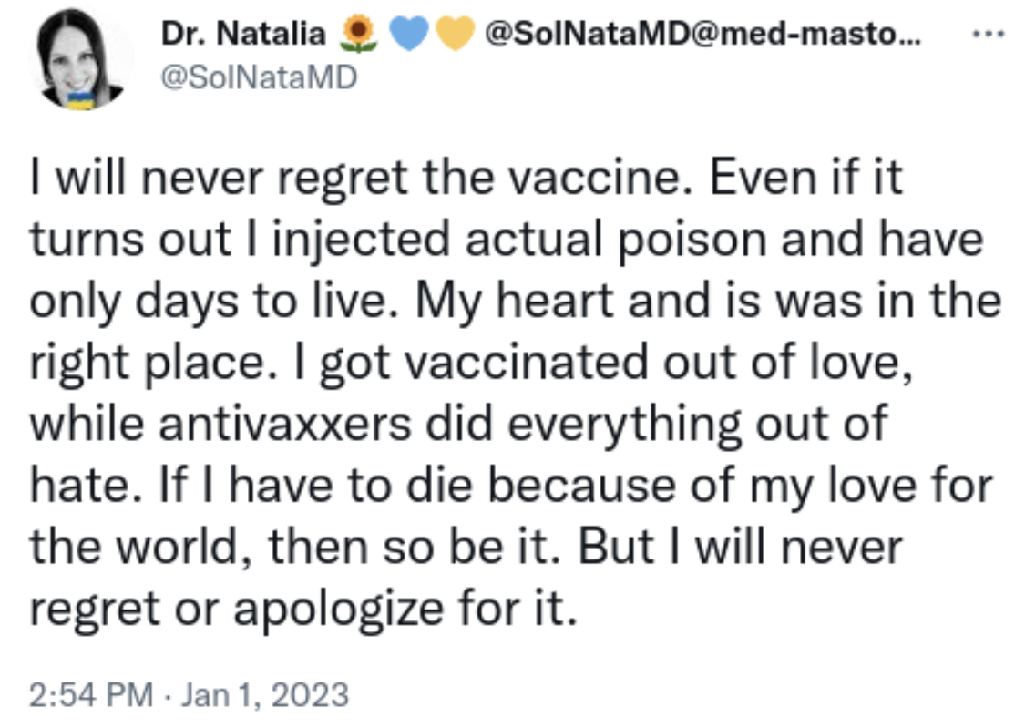Click the @SolNataMD@med-masto... mastodon handle text

pos(703,35)
